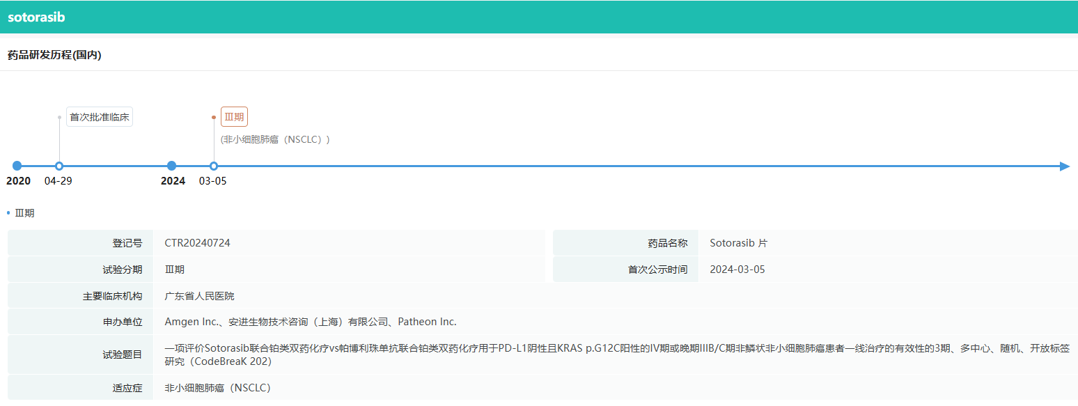
Task: Click the arrowhead at the timeline's right end
Action: click(x=1064, y=166)
